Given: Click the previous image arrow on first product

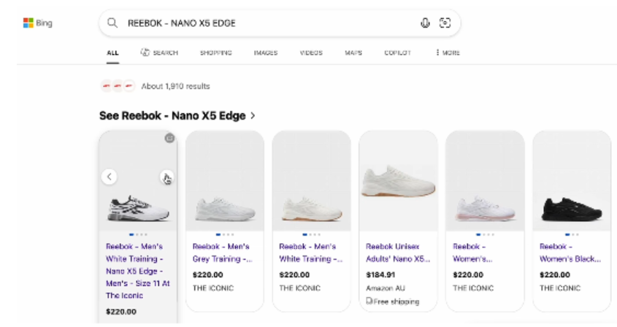Looking at the screenshot, I should point(109,177).
